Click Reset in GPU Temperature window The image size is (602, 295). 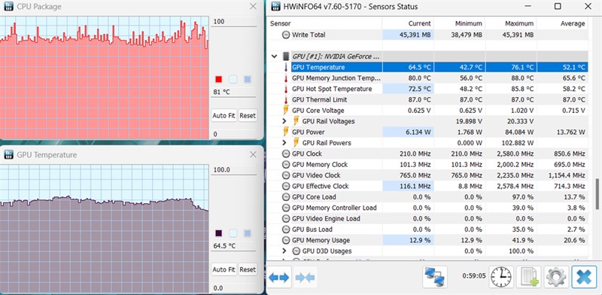(x=248, y=269)
